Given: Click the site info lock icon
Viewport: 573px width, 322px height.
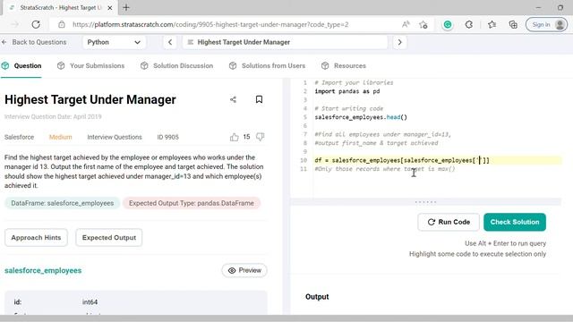Looking at the screenshot, I should point(62,24).
